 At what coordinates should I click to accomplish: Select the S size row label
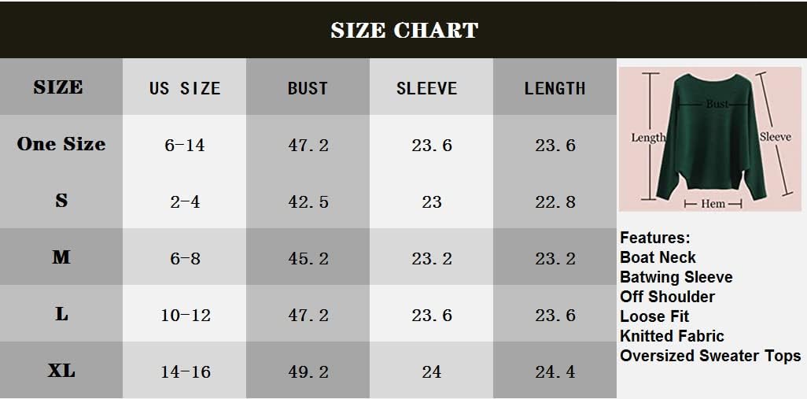click(x=61, y=201)
